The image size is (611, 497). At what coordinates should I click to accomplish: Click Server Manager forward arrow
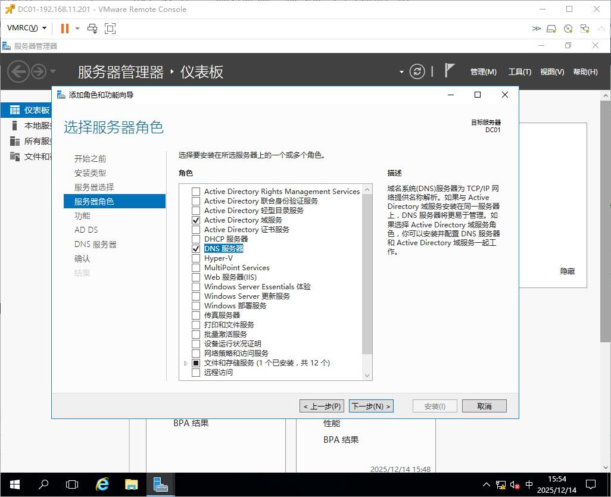click(x=39, y=71)
